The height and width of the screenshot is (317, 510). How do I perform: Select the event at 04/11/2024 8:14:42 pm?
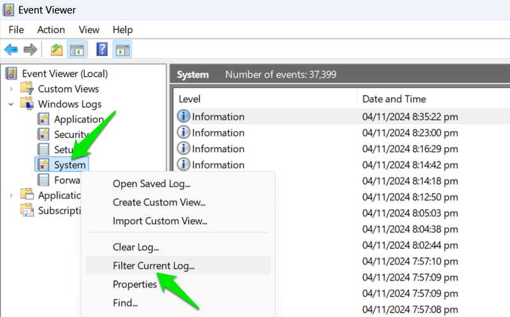[x=342, y=164]
